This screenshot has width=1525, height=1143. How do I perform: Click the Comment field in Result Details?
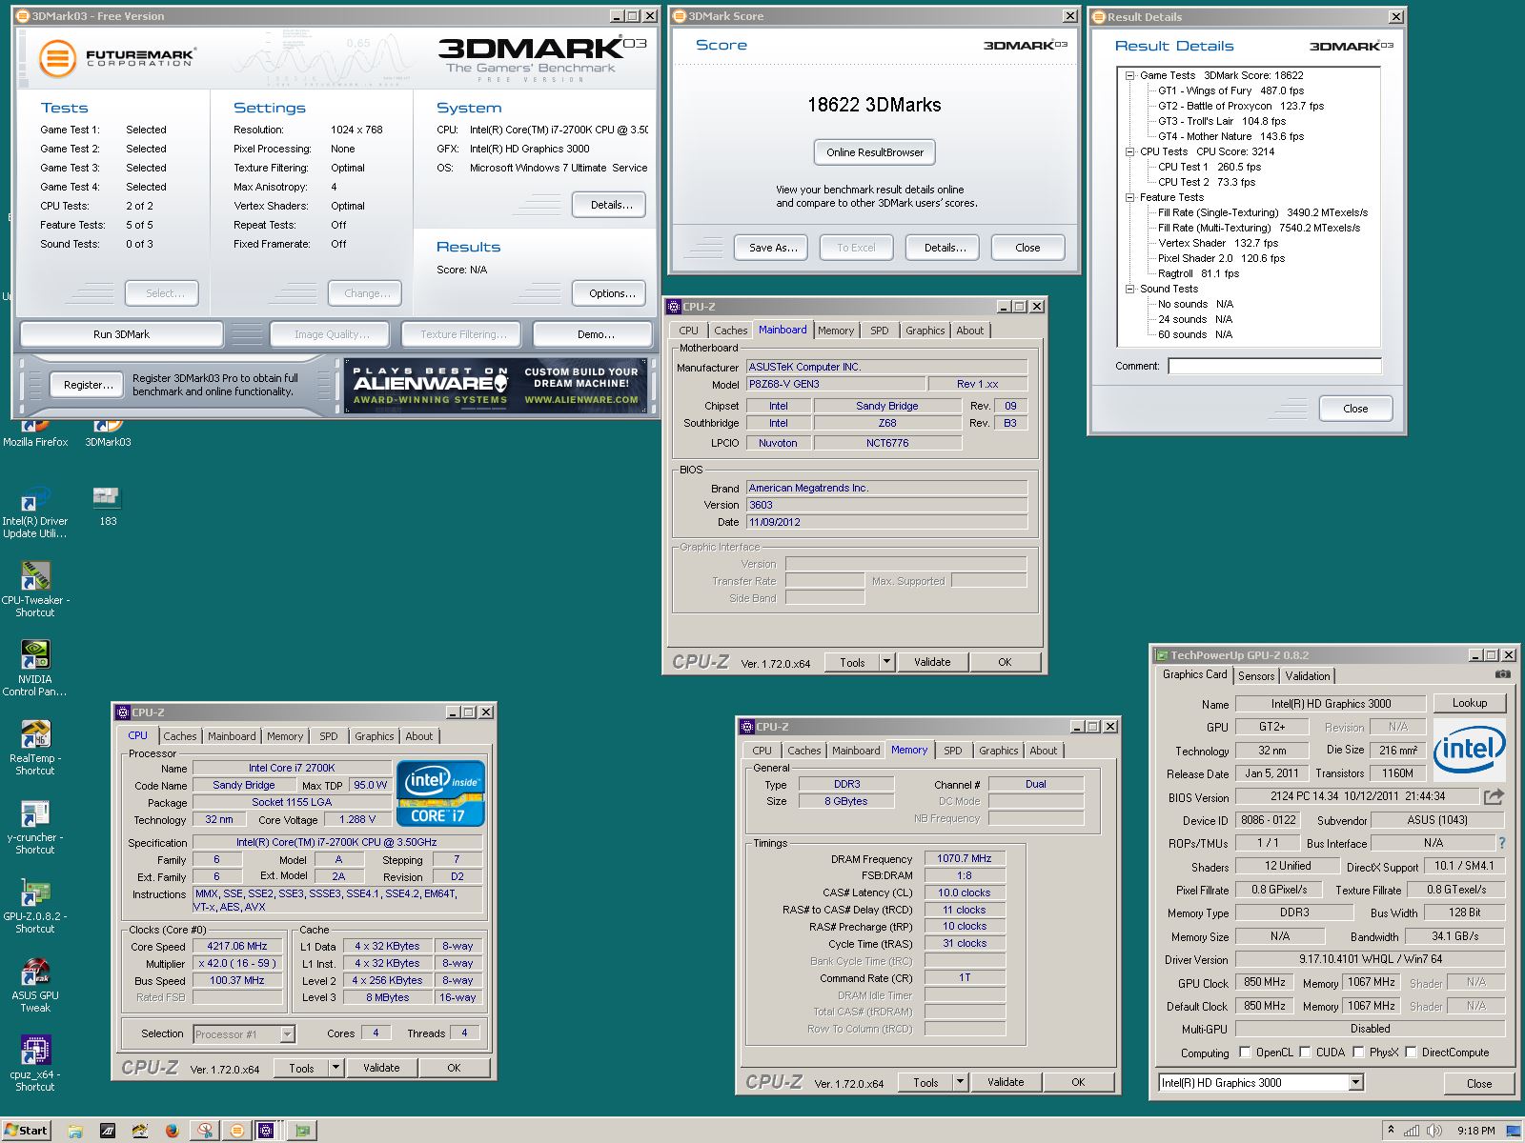click(x=1274, y=366)
